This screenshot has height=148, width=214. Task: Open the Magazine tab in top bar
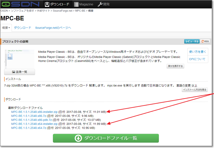point(84,4)
